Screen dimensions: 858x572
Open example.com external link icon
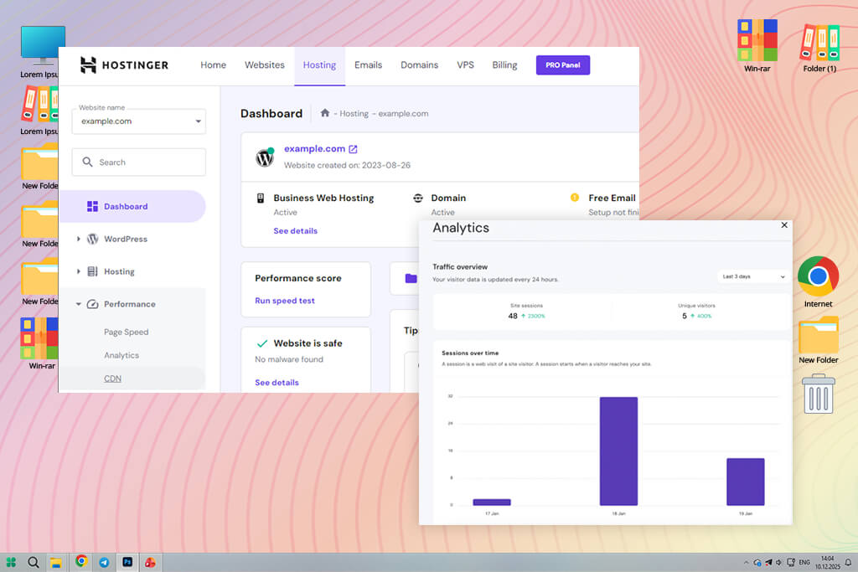tap(353, 149)
